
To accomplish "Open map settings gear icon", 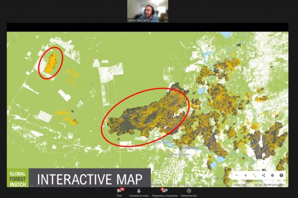I will [x=272, y=176].
